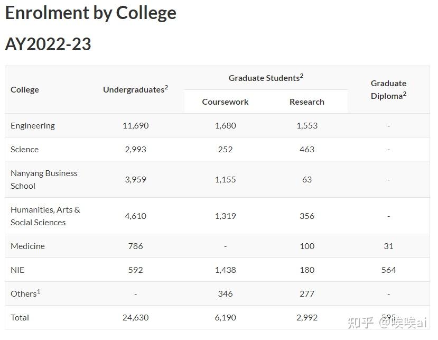Image resolution: width=438 pixels, height=340 pixels.
Task: Click the Graduate Diploma column header
Action: (388, 89)
